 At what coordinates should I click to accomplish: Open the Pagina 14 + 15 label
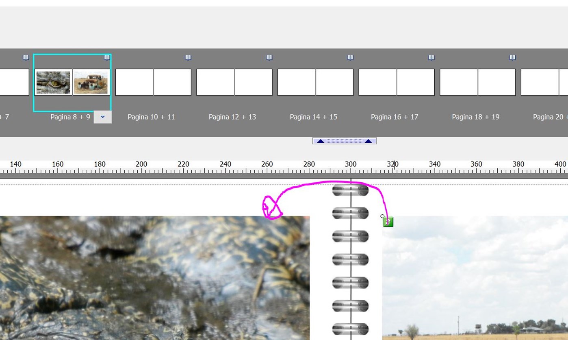(x=314, y=117)
